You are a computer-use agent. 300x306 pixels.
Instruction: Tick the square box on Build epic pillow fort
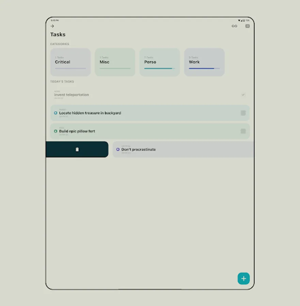(243, 131)
